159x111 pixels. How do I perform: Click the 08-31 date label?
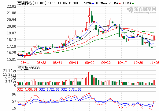pos(57,63)
